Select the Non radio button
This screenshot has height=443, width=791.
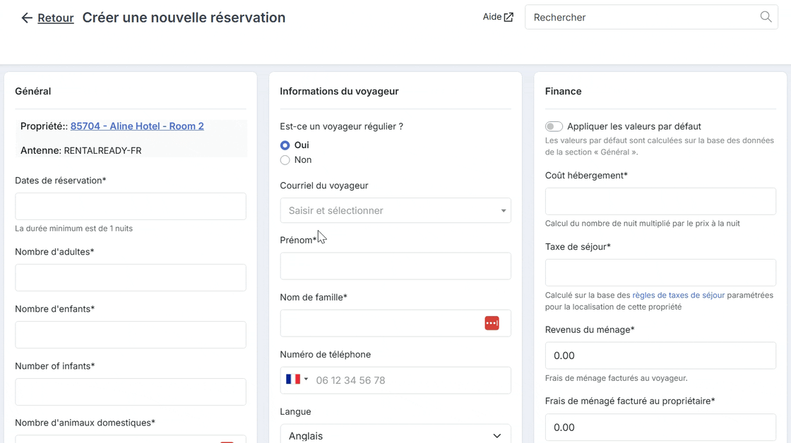coord(285,159)
